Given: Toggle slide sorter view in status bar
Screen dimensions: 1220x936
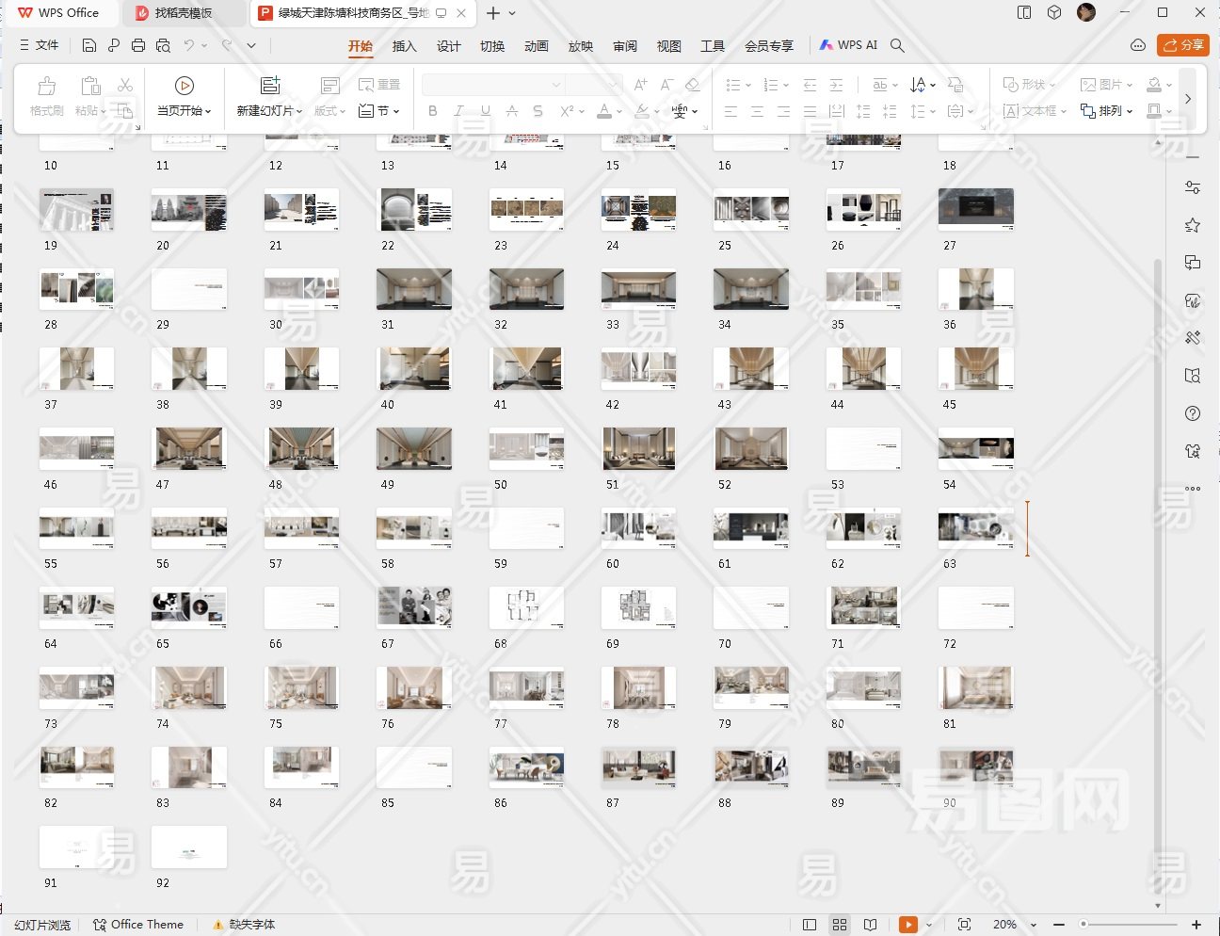Looking at the screenshot, I should [840, 925].
